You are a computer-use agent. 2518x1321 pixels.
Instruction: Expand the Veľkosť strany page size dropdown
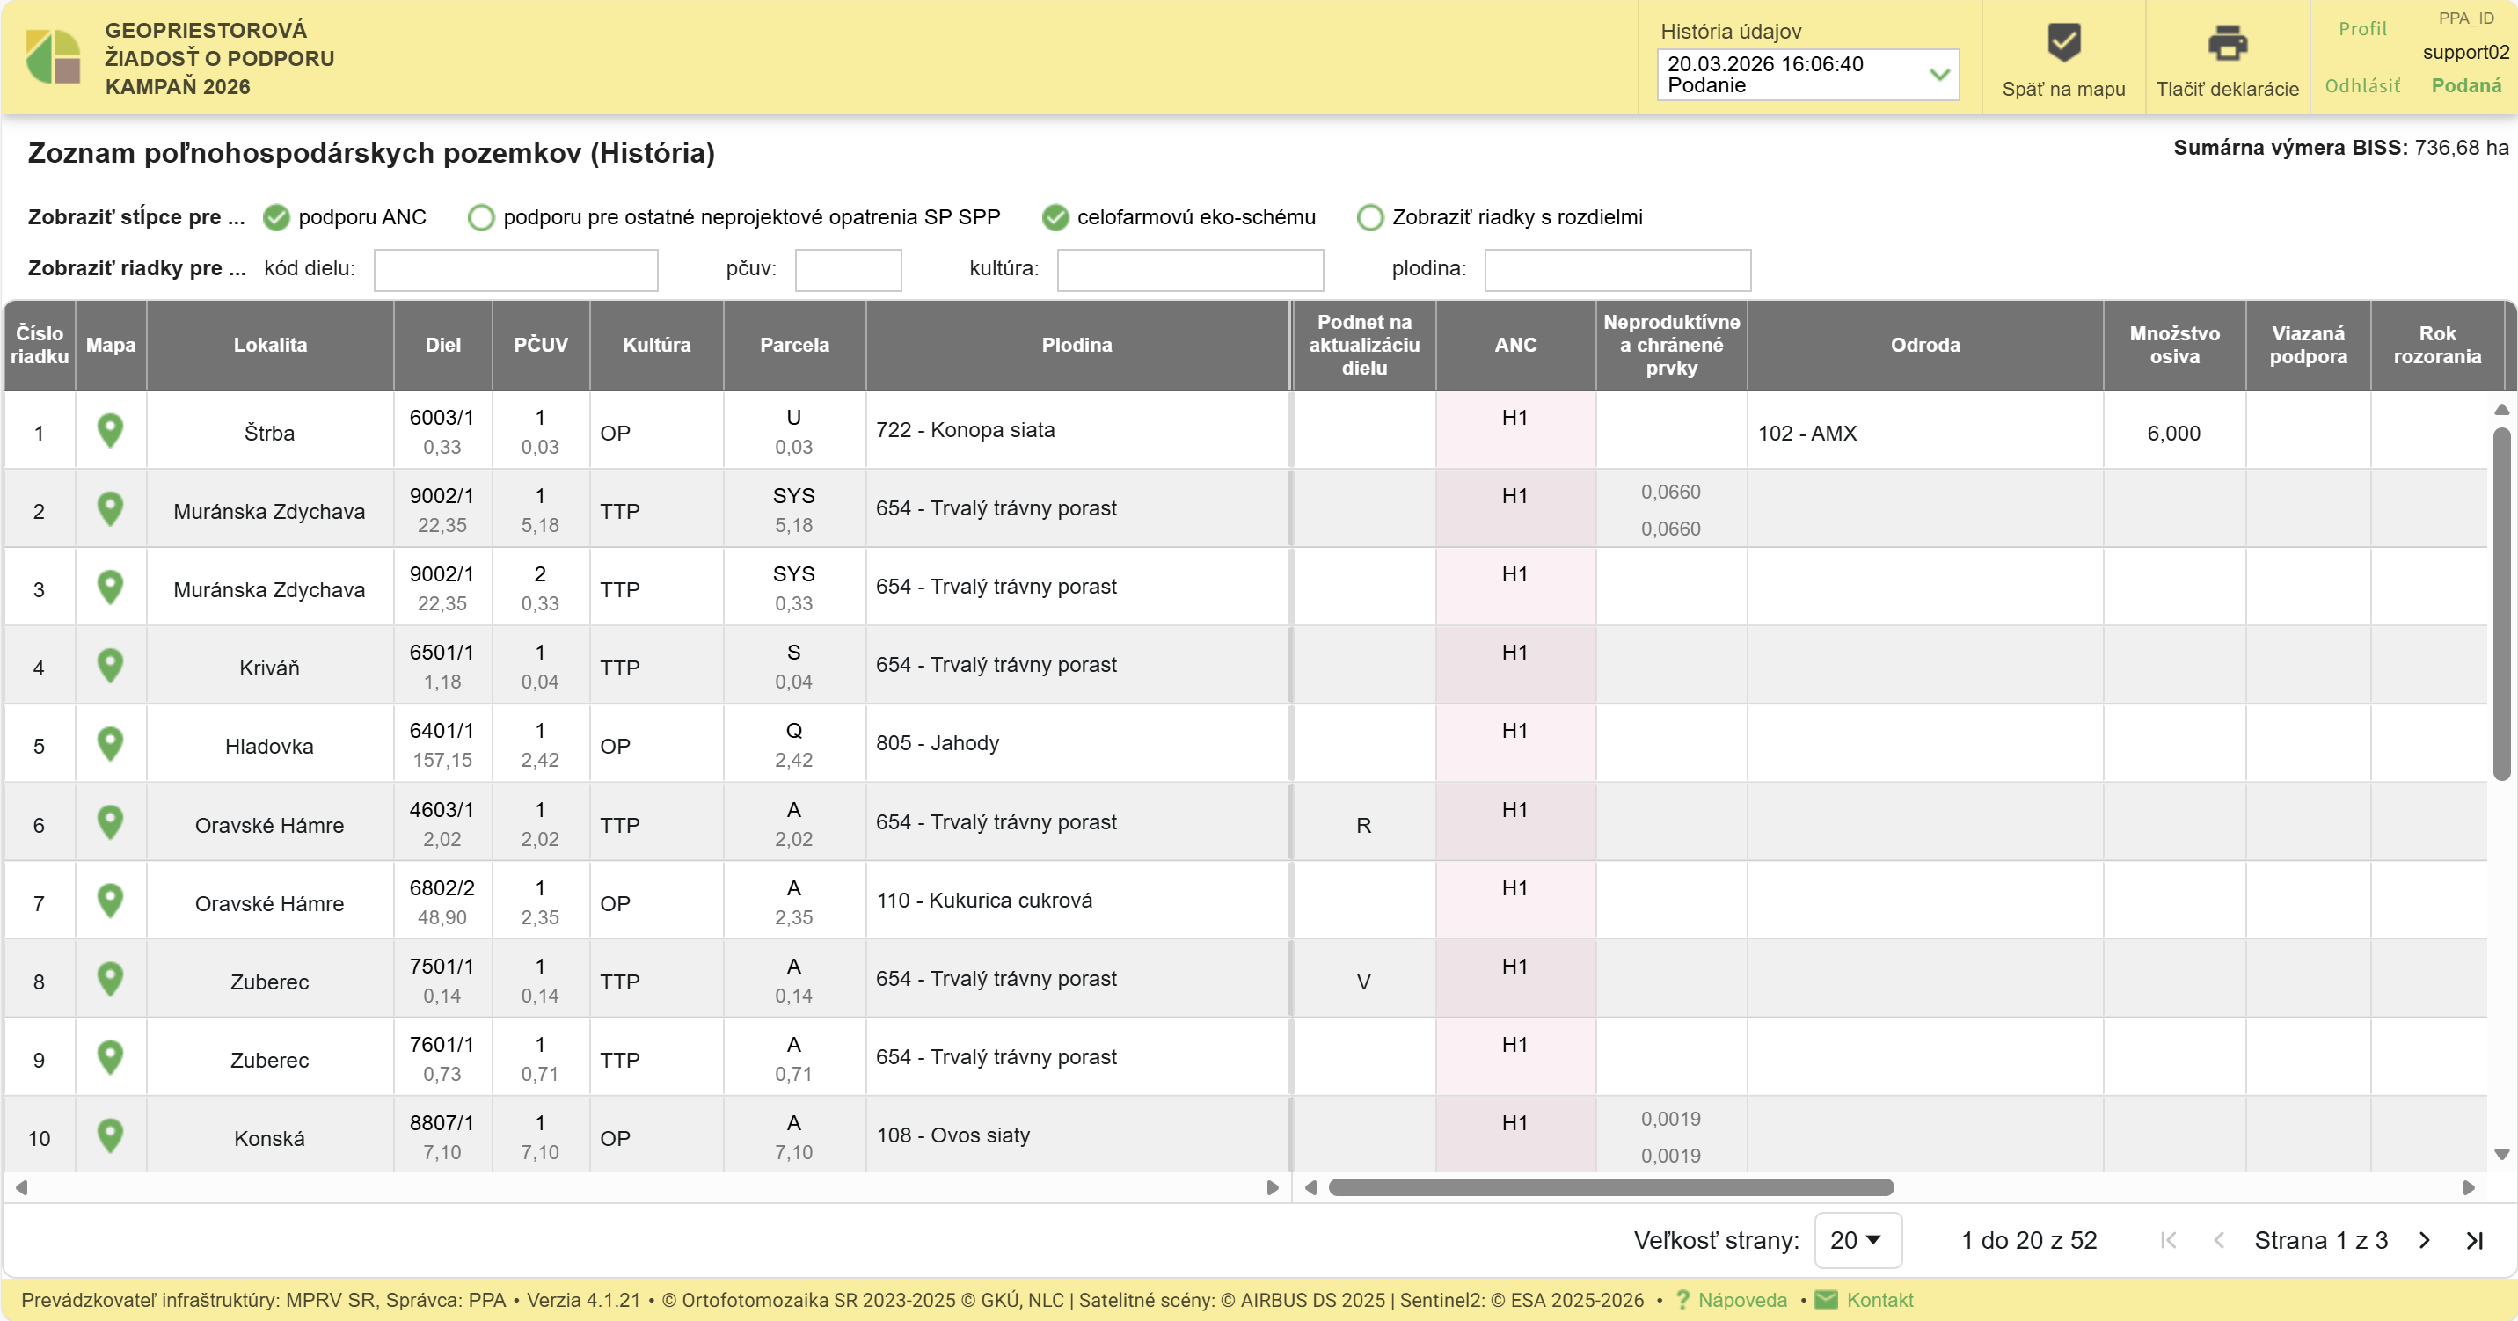point(1857,1240)
